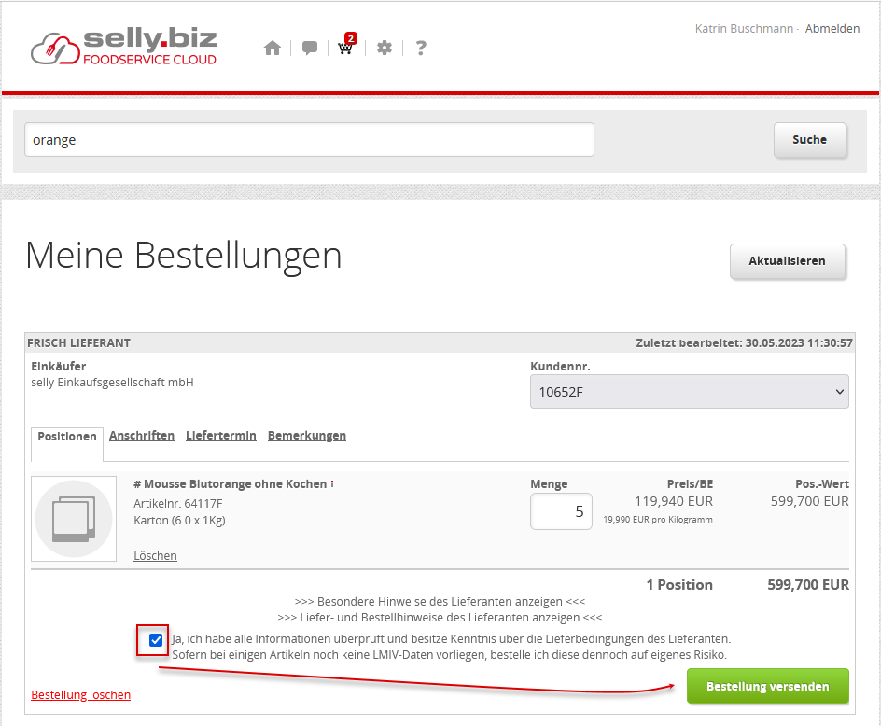This screenshot has width=881, height=726.
Task: Uncheck the Lieferbedingungen confirmation checkbox
Action: [156, 640]
